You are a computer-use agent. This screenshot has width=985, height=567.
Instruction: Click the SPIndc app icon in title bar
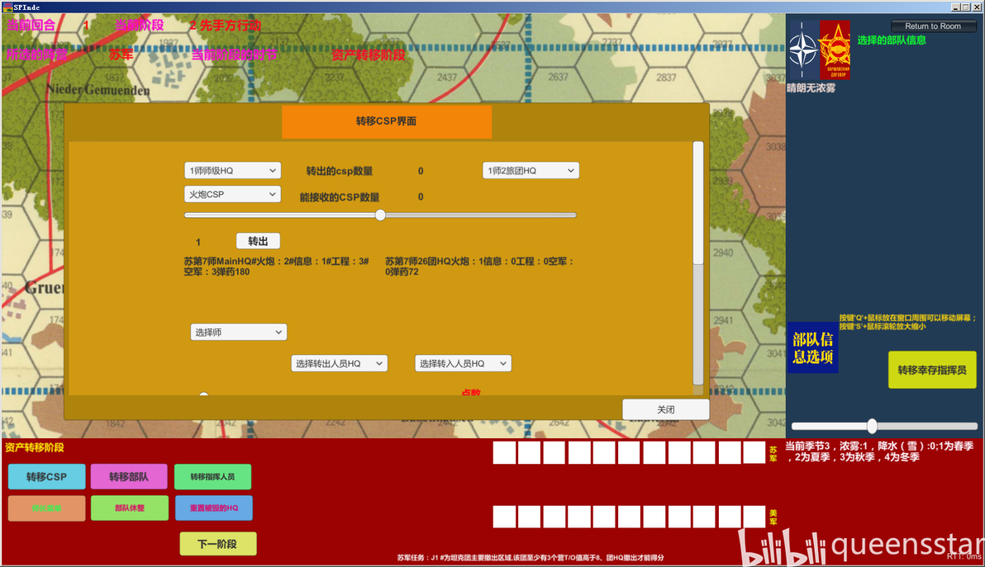pos(7,7)
